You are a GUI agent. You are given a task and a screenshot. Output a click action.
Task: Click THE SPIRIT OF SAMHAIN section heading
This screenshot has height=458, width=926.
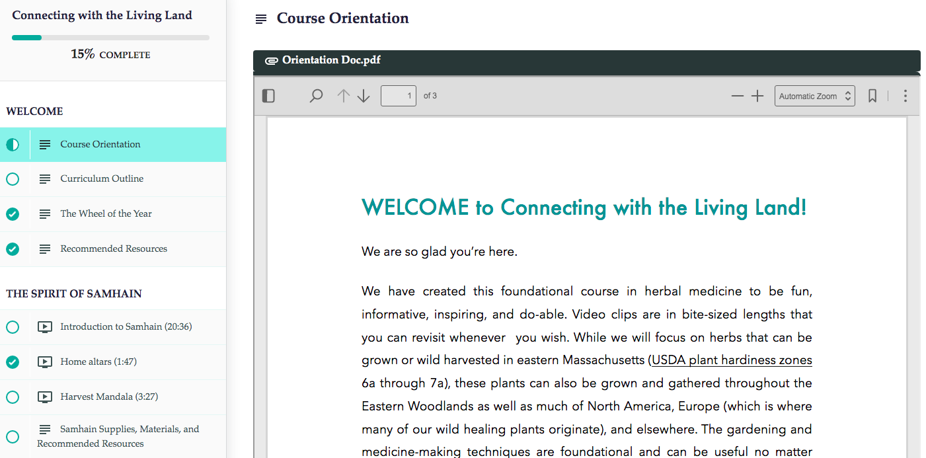[x=74, y=293]
